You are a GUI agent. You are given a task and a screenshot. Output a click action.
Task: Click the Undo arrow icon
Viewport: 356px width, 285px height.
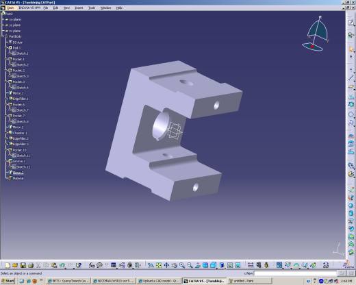62,265
